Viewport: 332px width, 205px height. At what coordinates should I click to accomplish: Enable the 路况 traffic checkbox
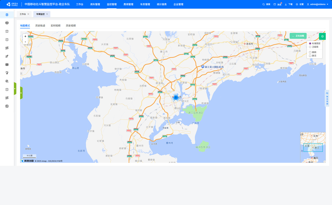[x=310, y=56]
